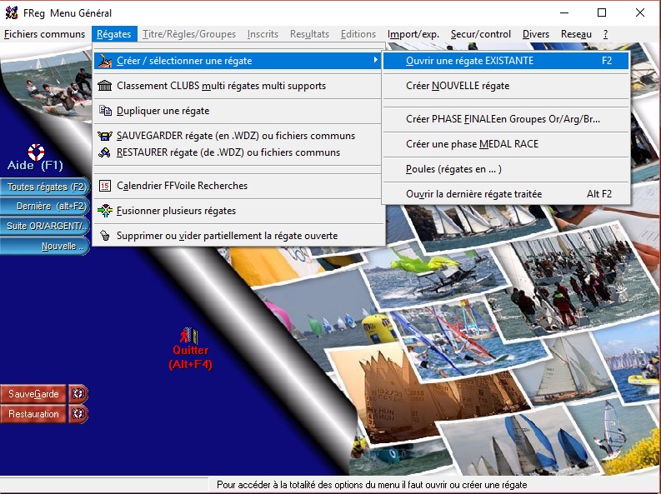Open the Reseau menu
The image size is (661, 494).
click(x=576, y=34)
